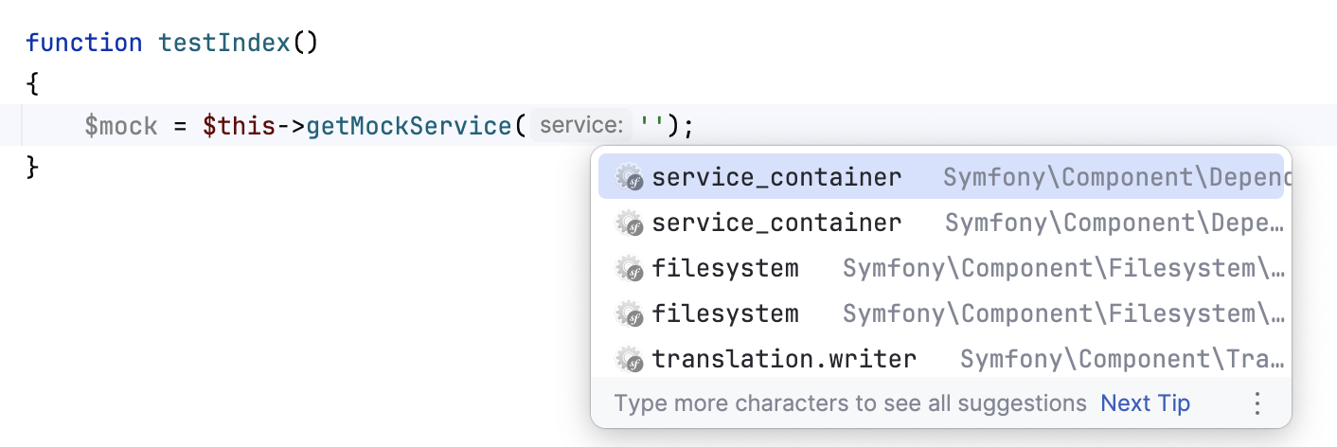Click the Symfony\Component\Tra… type text
The height and width of the screenshot is (447, 1337).
pyautogui.click(x=1122, y=359)
